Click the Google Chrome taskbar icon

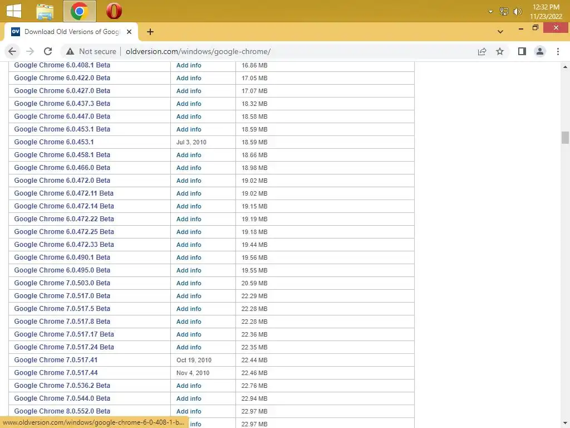pyautogui.click(x=79, y=11)
